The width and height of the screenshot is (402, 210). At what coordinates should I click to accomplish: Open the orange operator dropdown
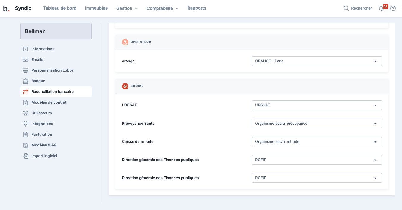coord(317,61)
